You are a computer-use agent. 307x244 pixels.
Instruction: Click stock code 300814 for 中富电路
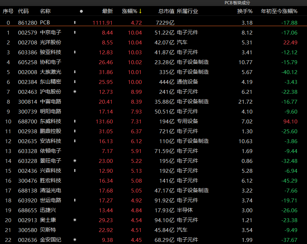coord(28,102)
